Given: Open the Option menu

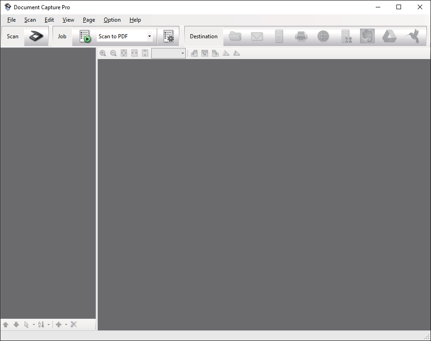Looking at the screenshot, I should (112, 20).
